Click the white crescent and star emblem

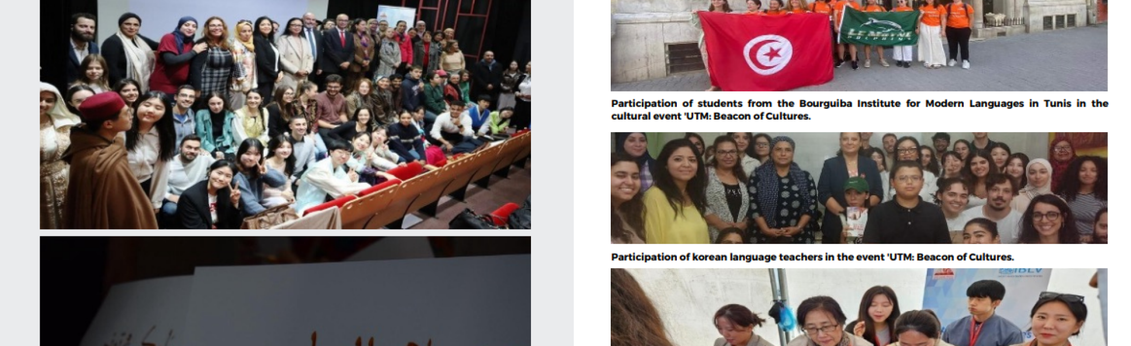(x=768, y=55)
